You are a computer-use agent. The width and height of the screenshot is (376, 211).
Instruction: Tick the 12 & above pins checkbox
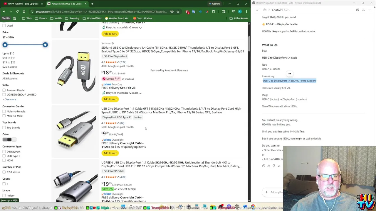(x=4, y=172)
